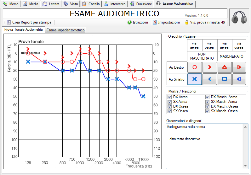Select right ear masked bone conduction symbol
251x175 pixels.
(239, 67)
